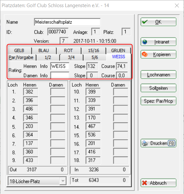184x194 pixels.
Task: Switch to the GELB tab
Action: pos(19,51)
